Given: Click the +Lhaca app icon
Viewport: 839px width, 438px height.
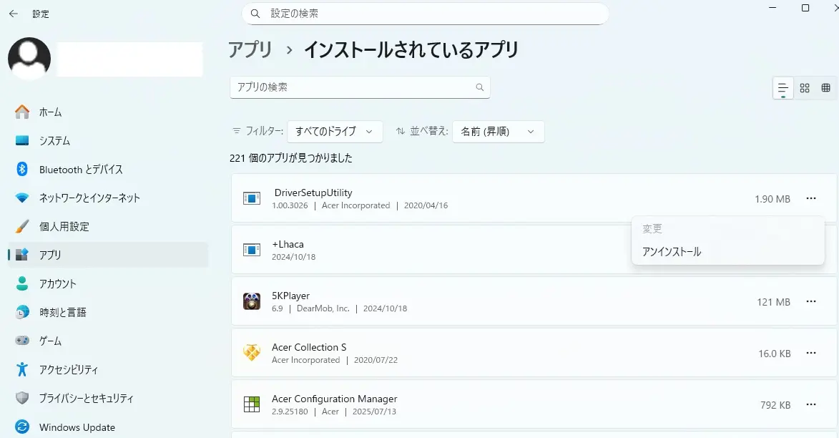Looking at the screenshot, I should [x=252, y=250].
